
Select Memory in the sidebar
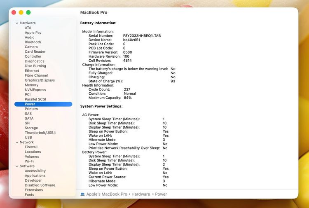[x=32, y=85]
